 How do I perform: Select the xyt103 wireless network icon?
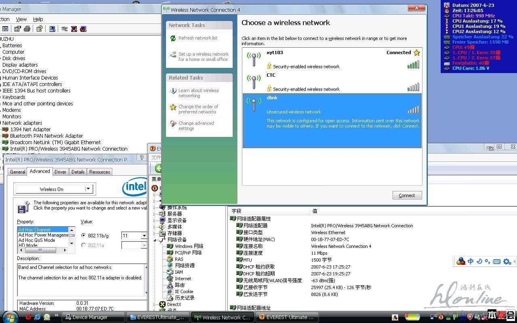[x=254, y=59]
